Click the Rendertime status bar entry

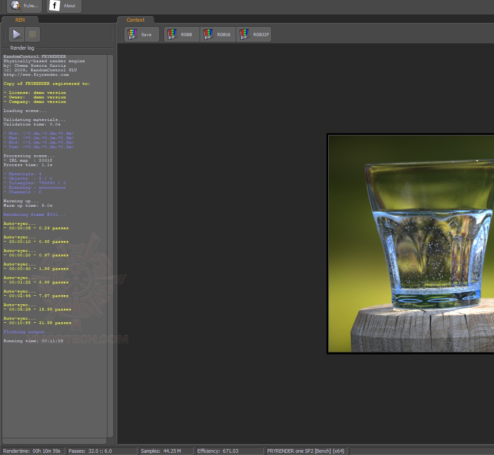[x=33, y=451]
